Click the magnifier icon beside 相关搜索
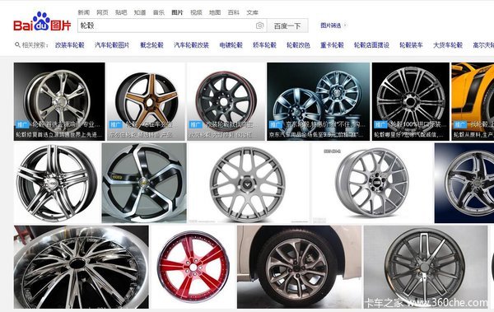Viewport: 494px width, 312px height. pyautogui.click(x=17, y=45)
